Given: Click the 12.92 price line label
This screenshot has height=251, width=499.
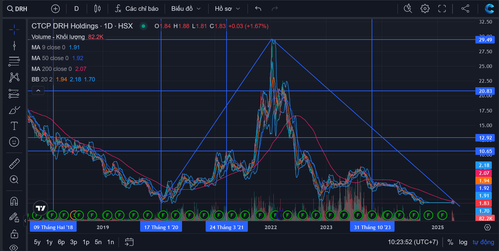Looking at the screenshot, I should (485, 138).
